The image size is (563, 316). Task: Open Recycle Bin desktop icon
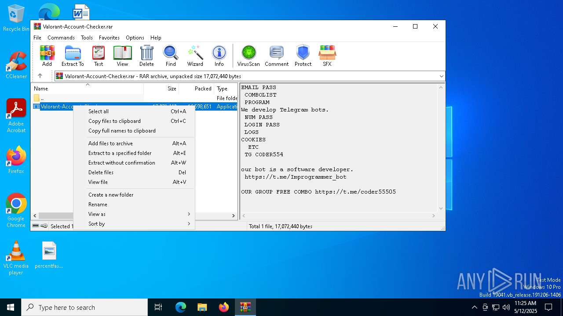pos(16,18)
